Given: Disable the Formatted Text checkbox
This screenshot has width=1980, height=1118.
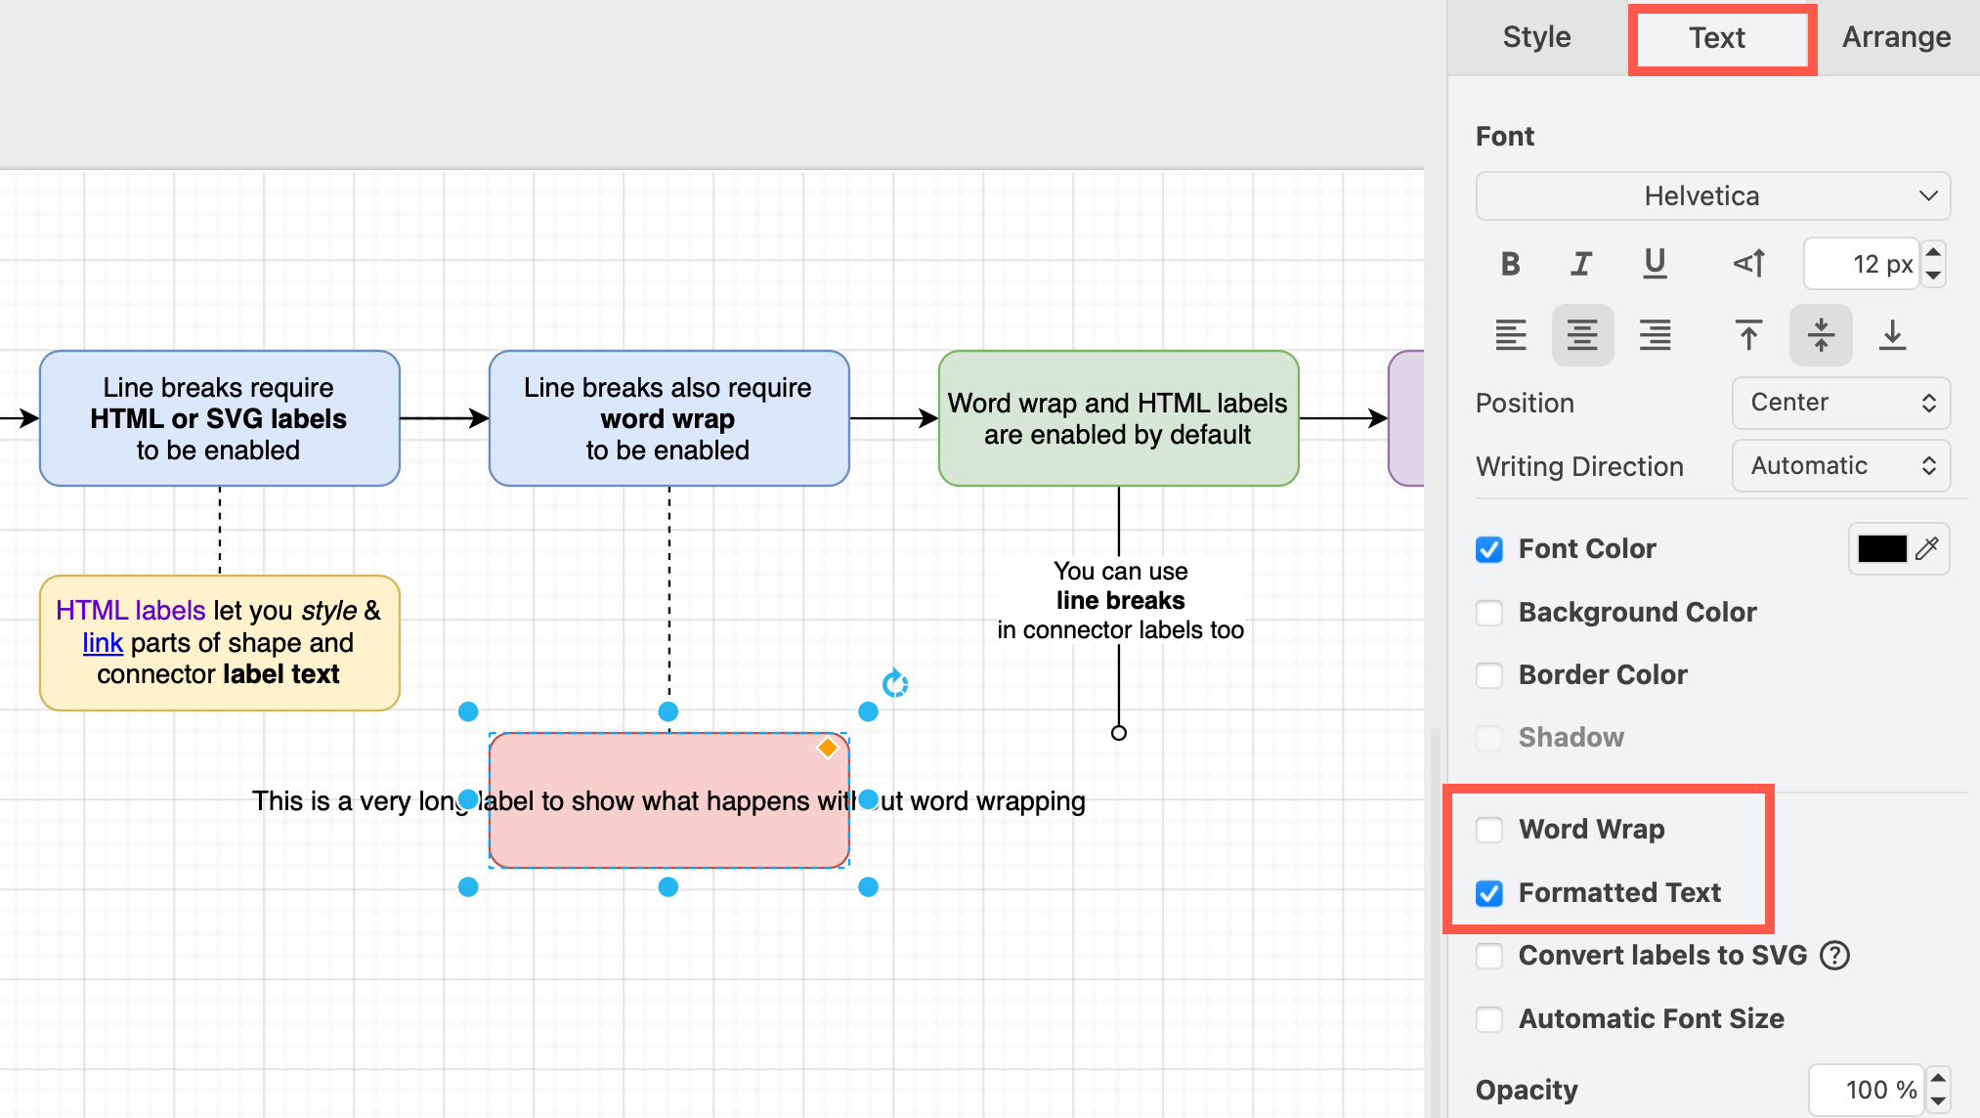Looking at the screenshot, I should click(1489, 893).
